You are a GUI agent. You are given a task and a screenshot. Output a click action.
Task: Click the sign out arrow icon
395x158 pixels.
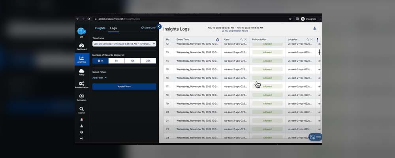coord(81,138)
